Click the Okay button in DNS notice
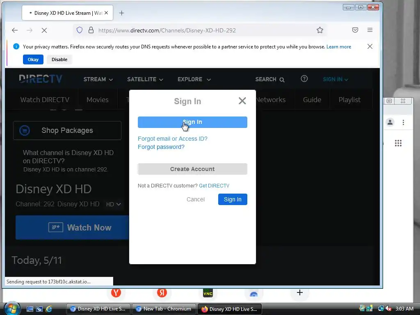 pyautogui.click(x=33, y=59)
